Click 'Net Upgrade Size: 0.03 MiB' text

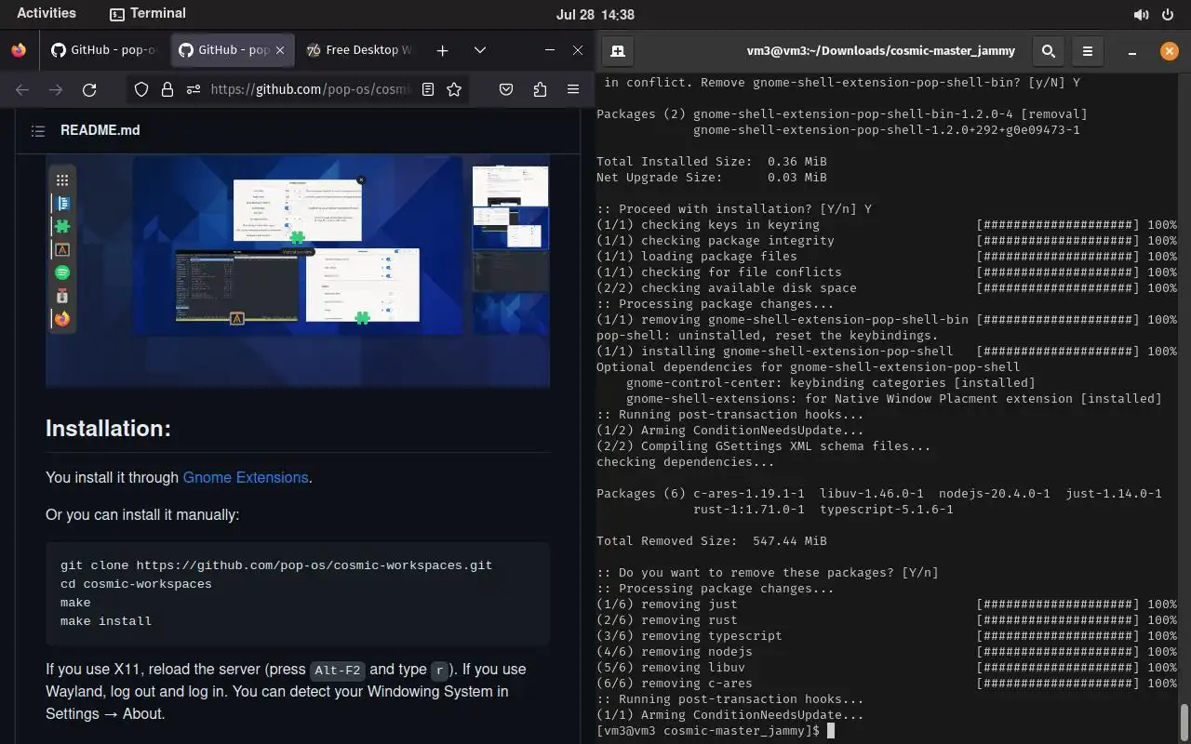tap(712, 178)
